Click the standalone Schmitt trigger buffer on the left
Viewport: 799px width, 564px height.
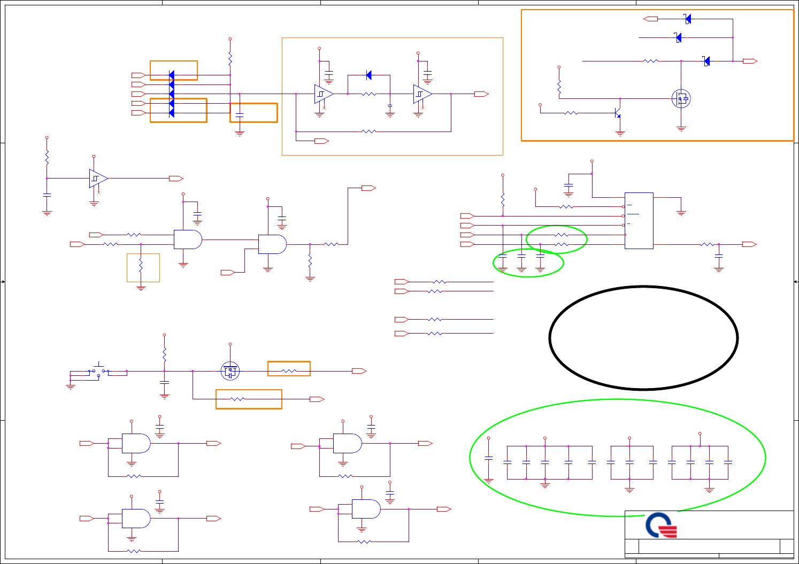click(x=99, y=179)
